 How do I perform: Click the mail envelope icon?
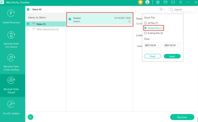pyautogui.click(x=165, y=2)
